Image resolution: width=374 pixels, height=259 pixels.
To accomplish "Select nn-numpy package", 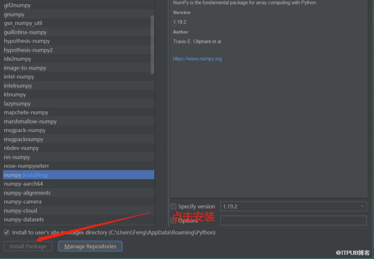I will [x=79, y=157].
